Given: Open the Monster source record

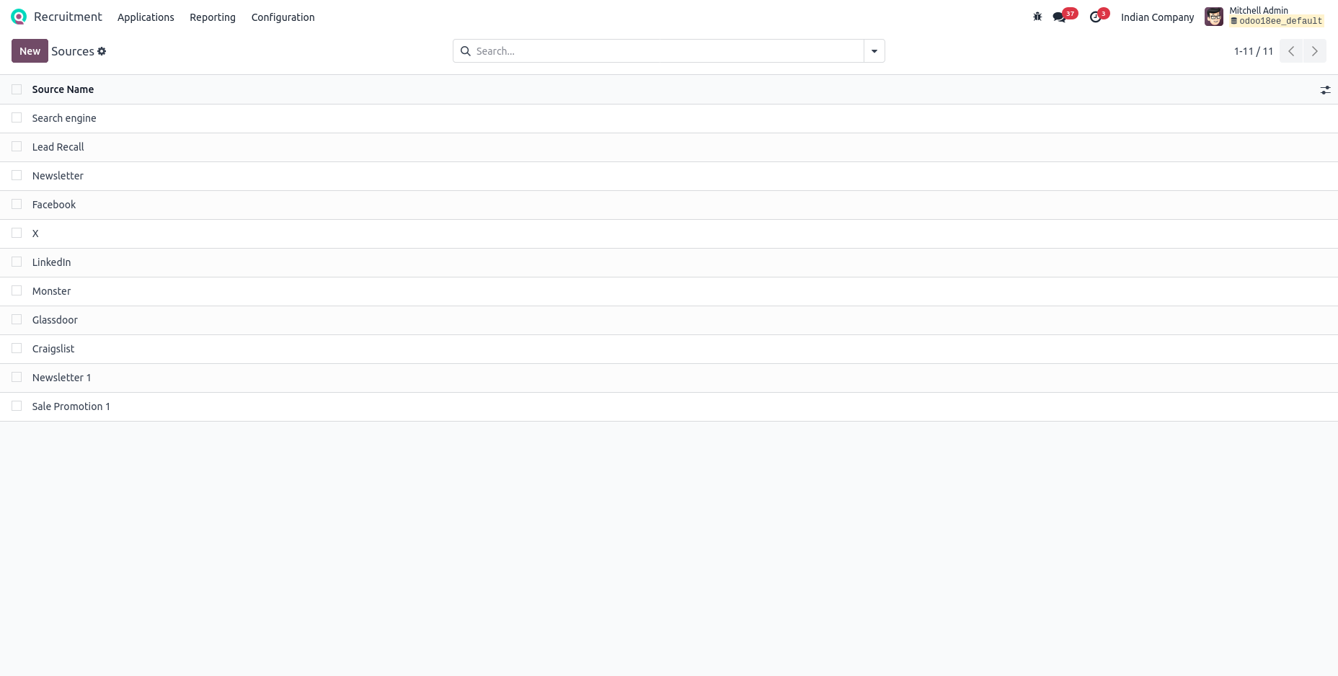Looking at the screenshot, I should (x=52, y=291).
